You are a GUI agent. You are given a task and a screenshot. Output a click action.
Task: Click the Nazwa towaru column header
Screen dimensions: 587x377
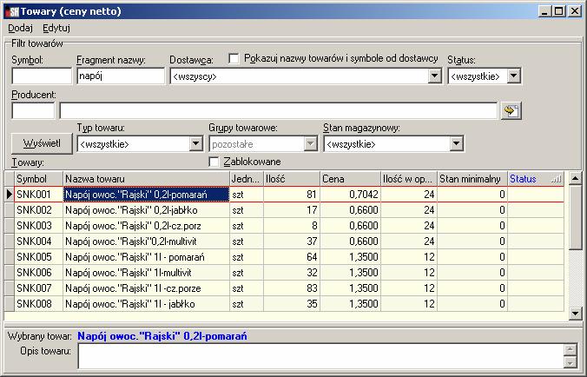(x=146, y=179)
